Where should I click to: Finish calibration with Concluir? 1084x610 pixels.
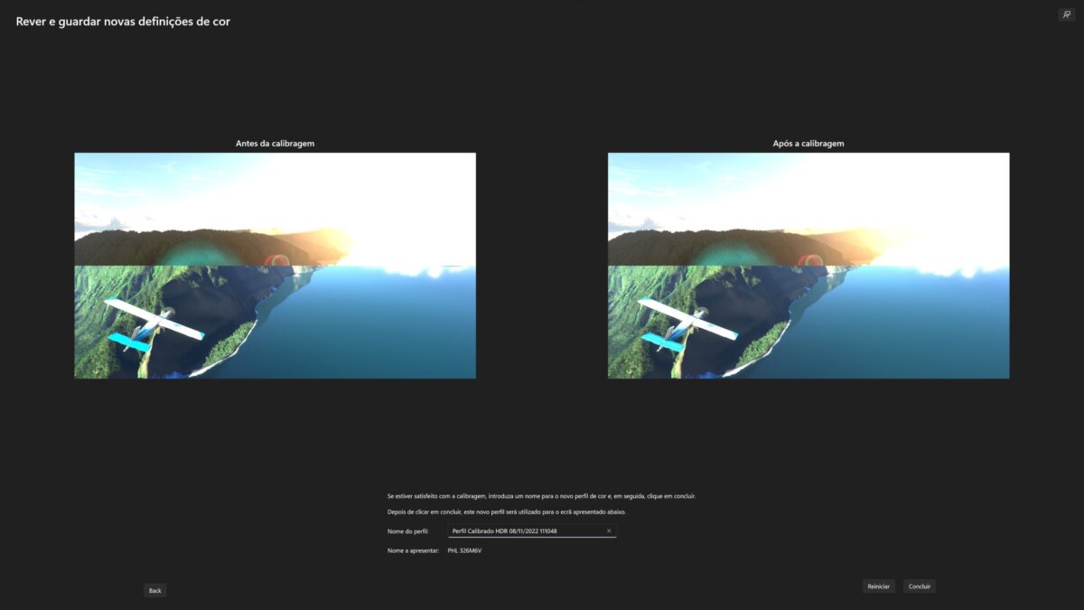pos(920,587)
